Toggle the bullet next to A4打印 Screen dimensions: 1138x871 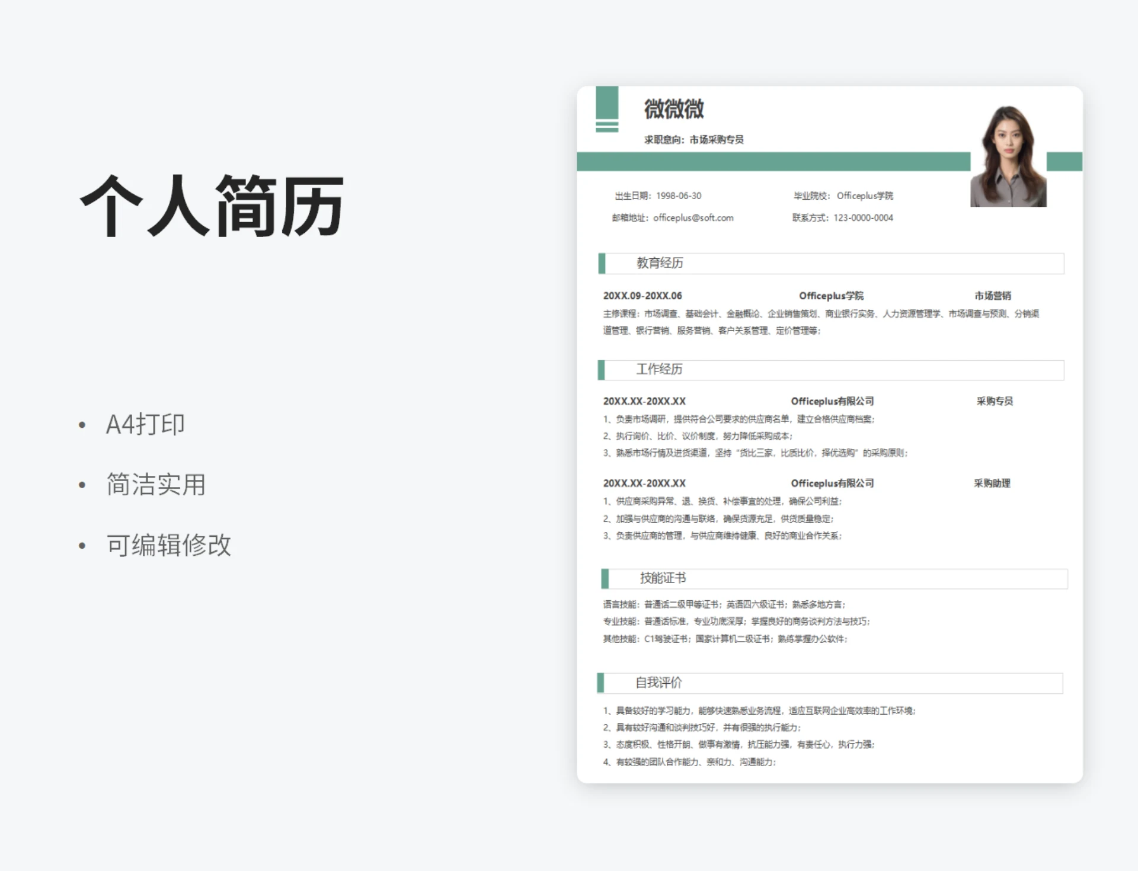pos(83,424)
